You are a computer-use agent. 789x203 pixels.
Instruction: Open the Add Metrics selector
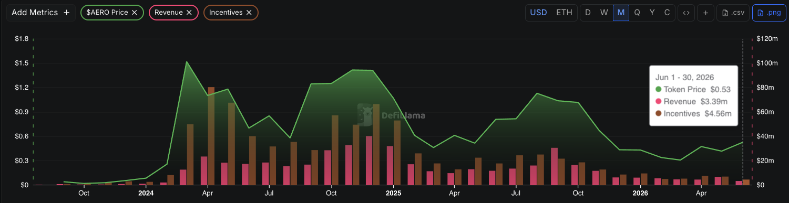[40, 12]
